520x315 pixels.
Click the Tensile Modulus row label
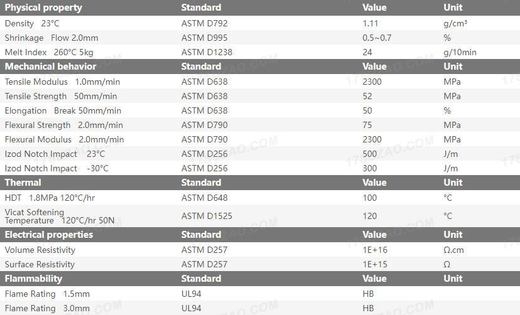[62, 82]
